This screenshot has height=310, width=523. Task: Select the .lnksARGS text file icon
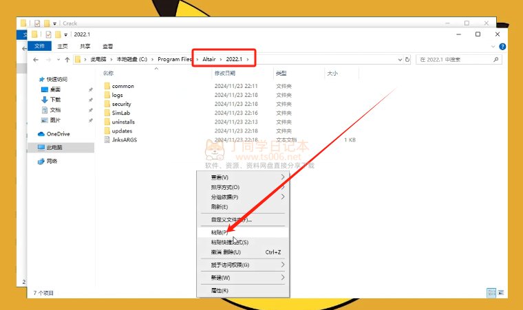[107, 140]
